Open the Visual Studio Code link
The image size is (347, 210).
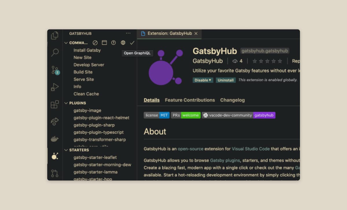(251, 149)
